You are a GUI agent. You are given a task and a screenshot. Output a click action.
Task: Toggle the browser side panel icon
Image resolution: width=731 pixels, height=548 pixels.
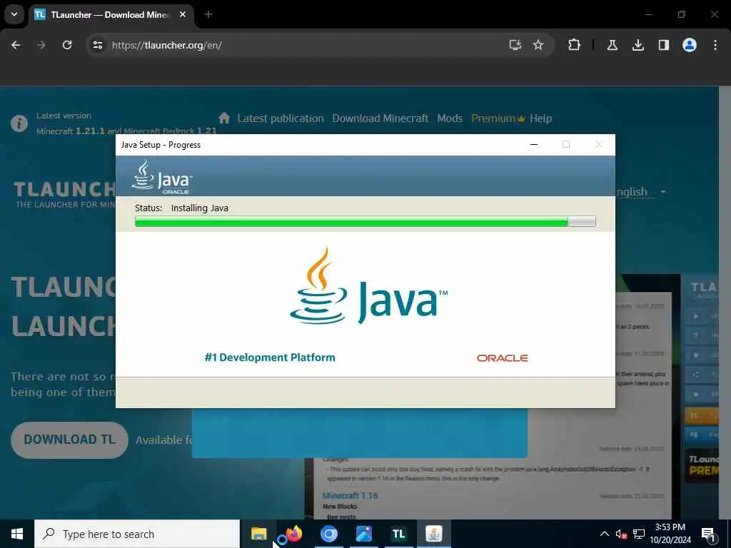point(663,45)
